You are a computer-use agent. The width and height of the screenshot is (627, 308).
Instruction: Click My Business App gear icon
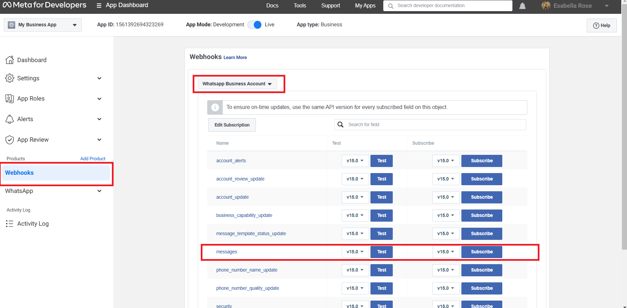click(x=11, y=25)
